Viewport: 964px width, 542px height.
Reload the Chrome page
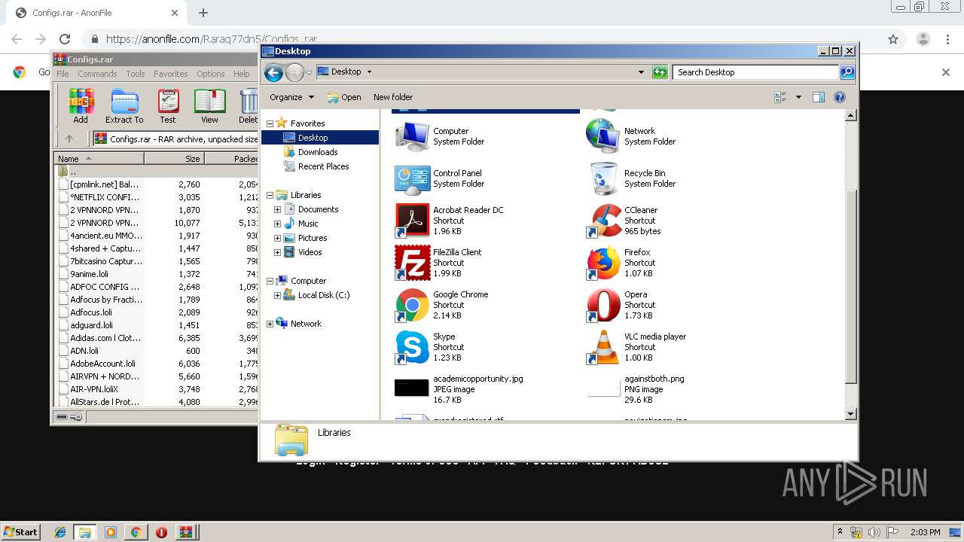65,39
